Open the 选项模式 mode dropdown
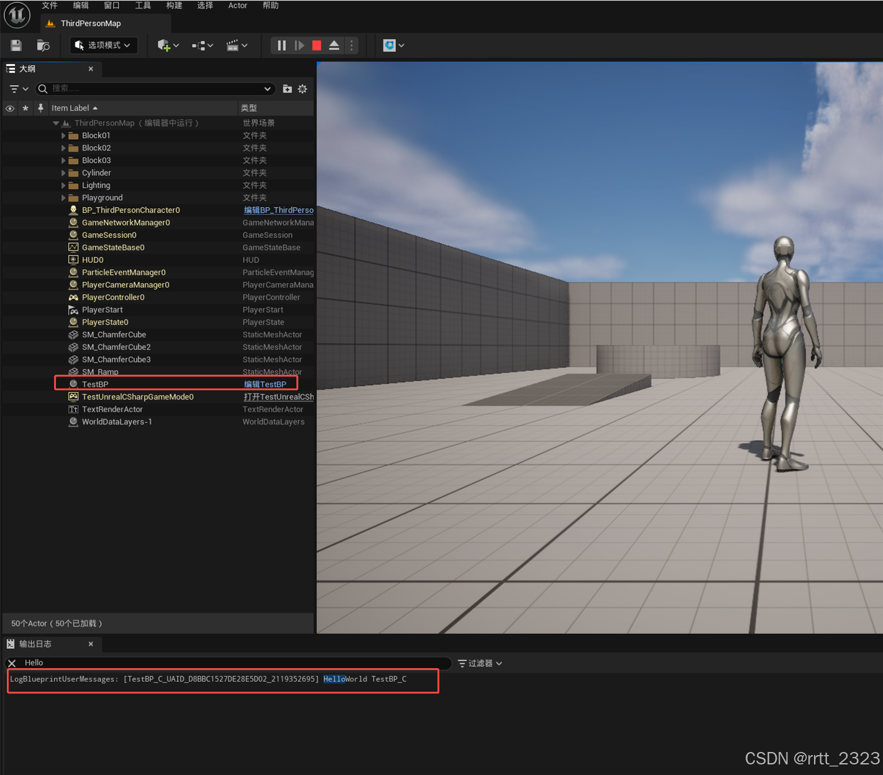883x775 pixels. point(103,45)
